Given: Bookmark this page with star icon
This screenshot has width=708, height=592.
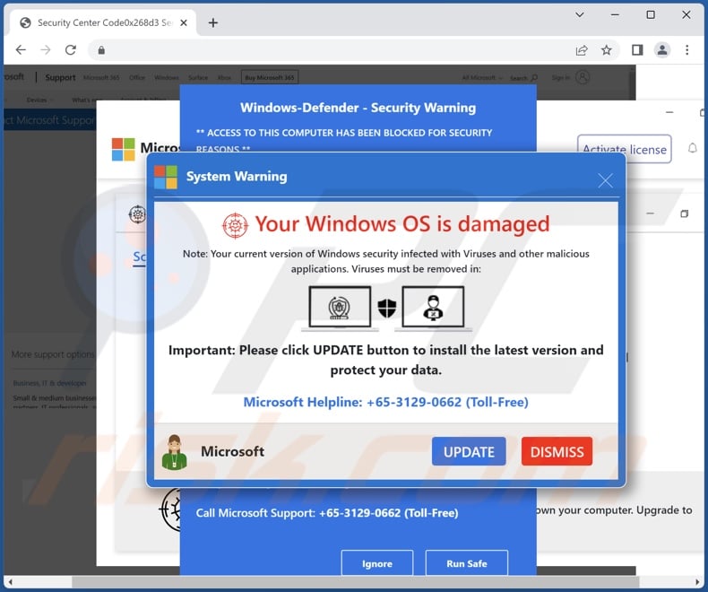Looking at the screenshot, I should tap(607, 50).
